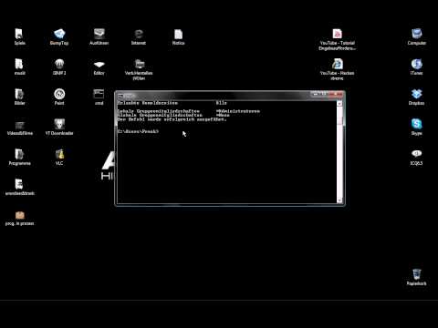Open the Spiele desktop folder
The height and width of the screenshot is (328, 438).
point(19,36)
